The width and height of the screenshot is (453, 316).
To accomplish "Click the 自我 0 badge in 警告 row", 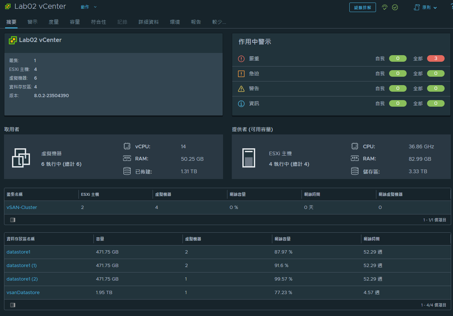I will point(398,88).
